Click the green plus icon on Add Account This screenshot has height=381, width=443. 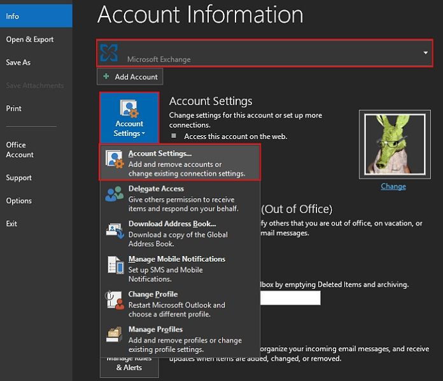pos(106,76)
